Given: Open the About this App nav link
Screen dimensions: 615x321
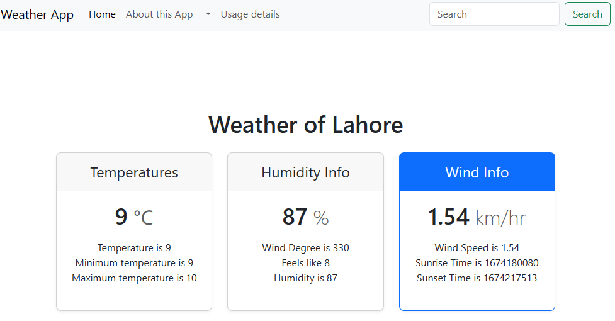Looking at the screenshot, I should (x=159, y=14).
